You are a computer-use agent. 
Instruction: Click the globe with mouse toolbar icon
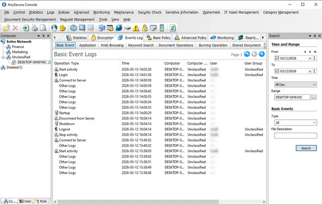pyautogui.click(x=54, y=28)
